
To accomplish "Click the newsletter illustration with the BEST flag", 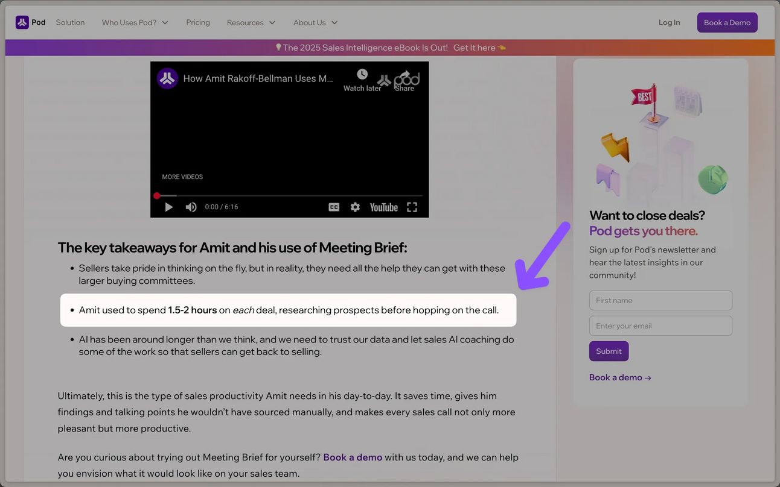I will click(661, 142).
